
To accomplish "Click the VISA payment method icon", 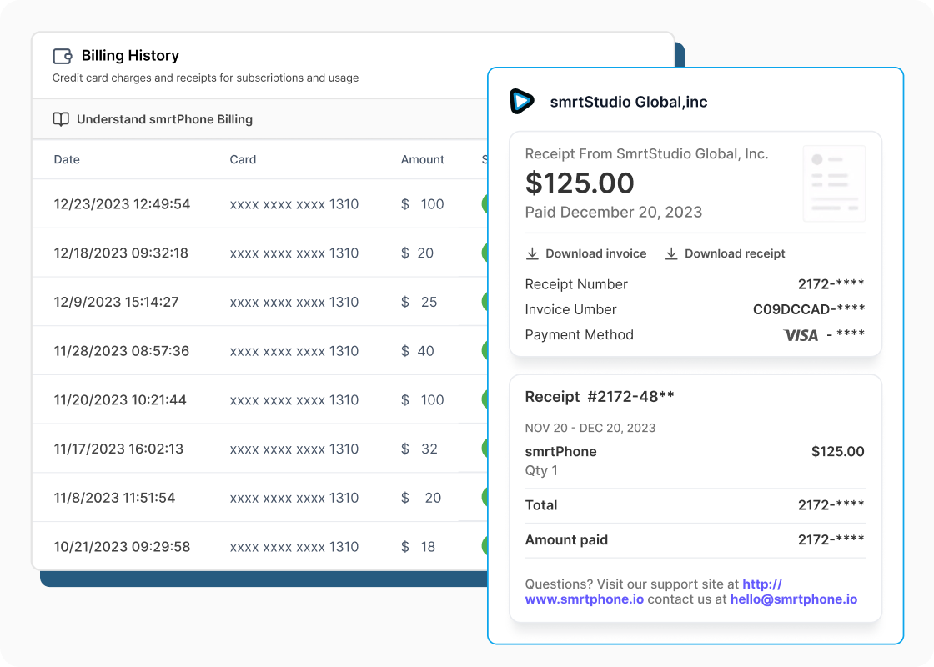I will 801,335.
